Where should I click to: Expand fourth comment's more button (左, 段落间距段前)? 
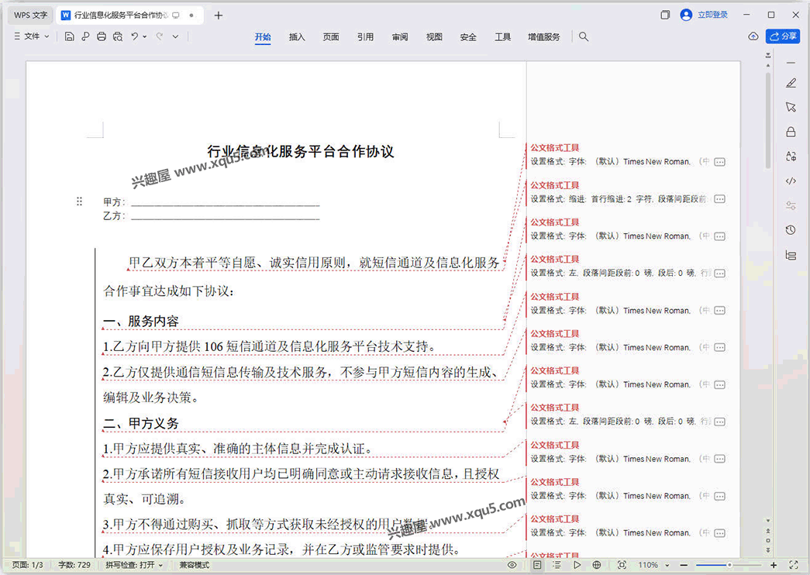pyautogui.click(x=719, y=273)
